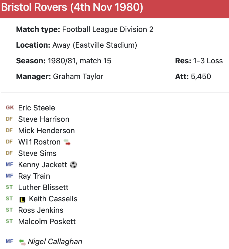Click the Bristol Rovers match title header
Image resolution: width=229 pixels, height=249 pixels.
pyautogui.click(x=72, y=7)
